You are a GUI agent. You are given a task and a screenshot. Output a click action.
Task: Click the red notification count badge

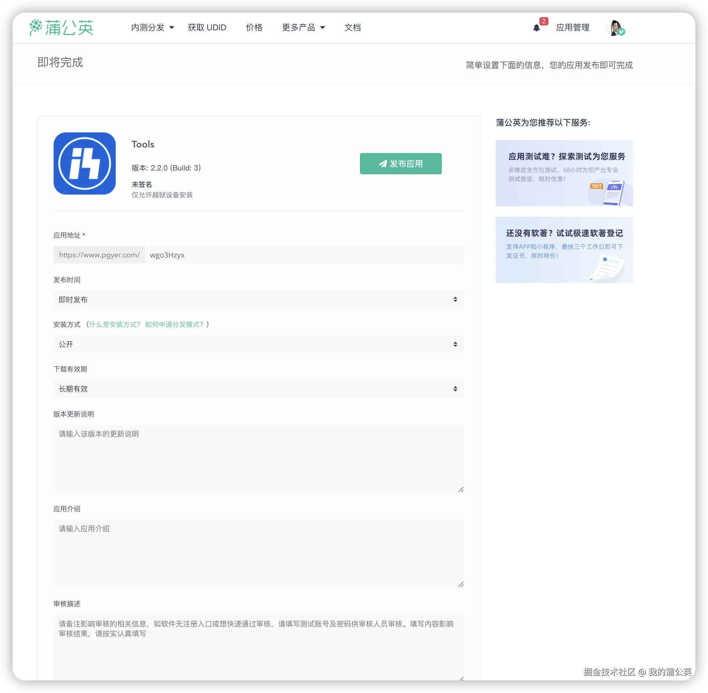(544, 22)
